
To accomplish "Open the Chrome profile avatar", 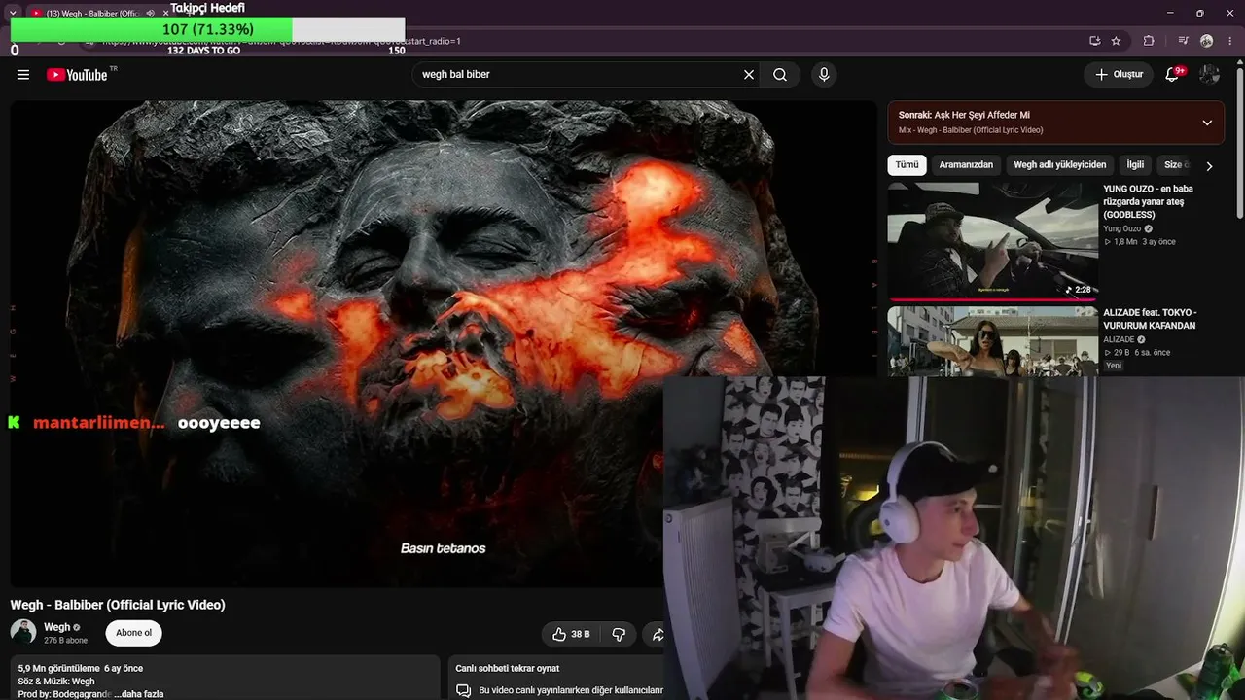I will tap(1207, 41).
